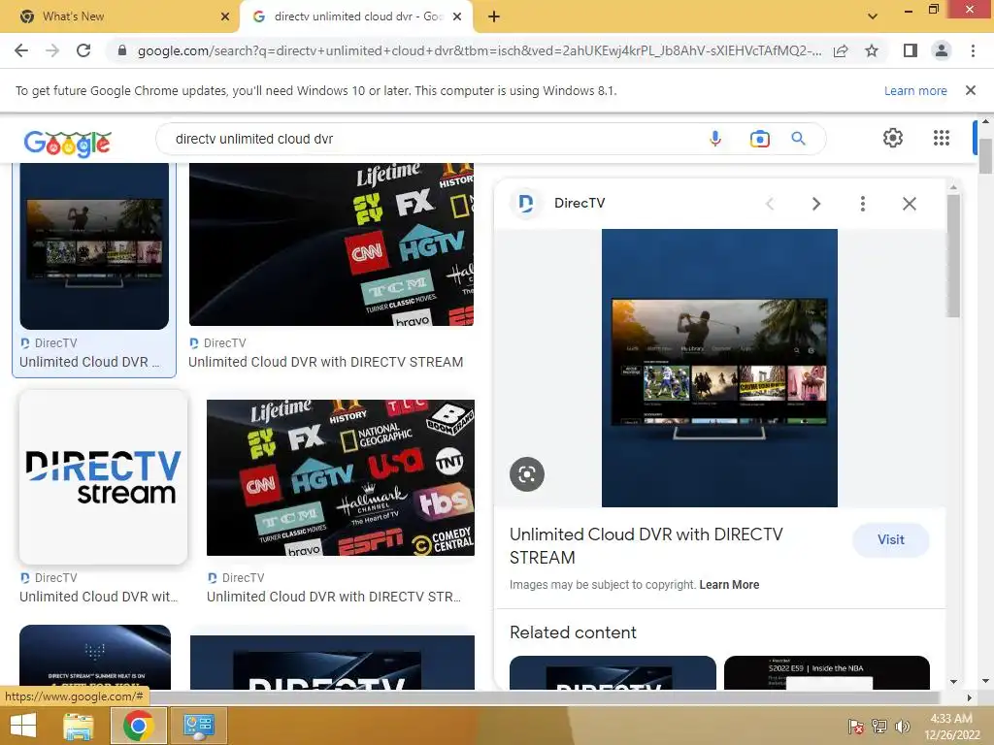Viewport: 994px width, 745px height.
Task: Open the lower channel logos thumbnail with ESPN
Action: click(341, 477)
